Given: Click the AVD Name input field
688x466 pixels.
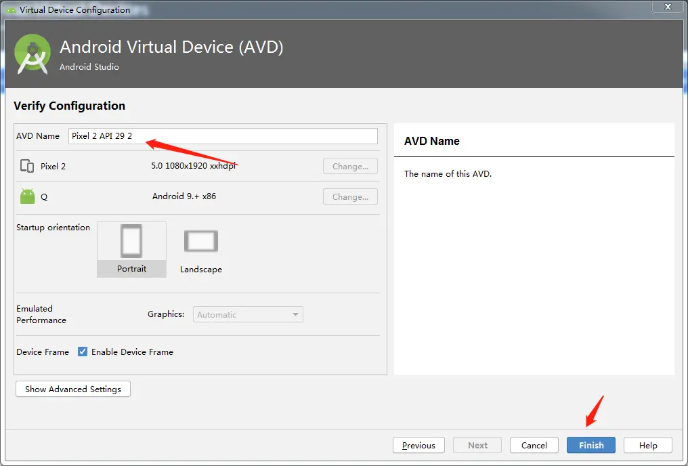Looking at the screenshot, I should click(x=223, y=136).
